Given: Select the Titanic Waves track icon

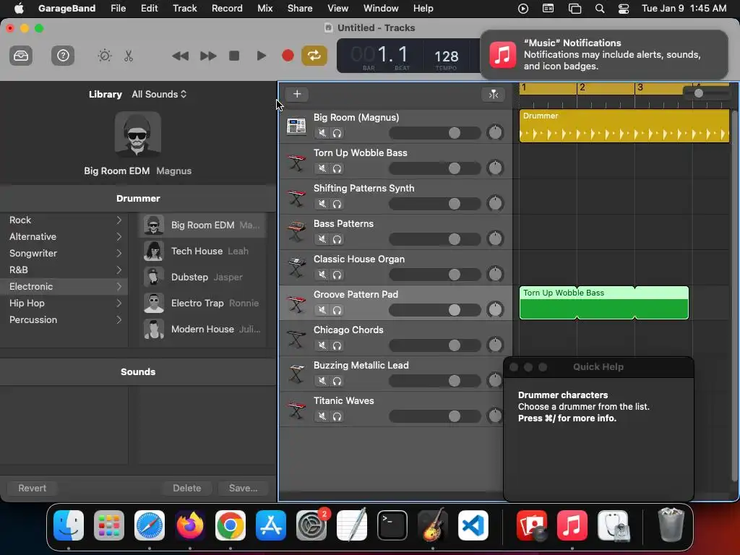Looking at the screenshot, I should (296, 409).
